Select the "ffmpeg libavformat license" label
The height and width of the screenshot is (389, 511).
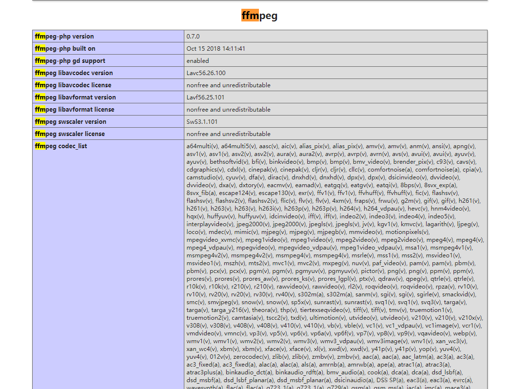75,110
